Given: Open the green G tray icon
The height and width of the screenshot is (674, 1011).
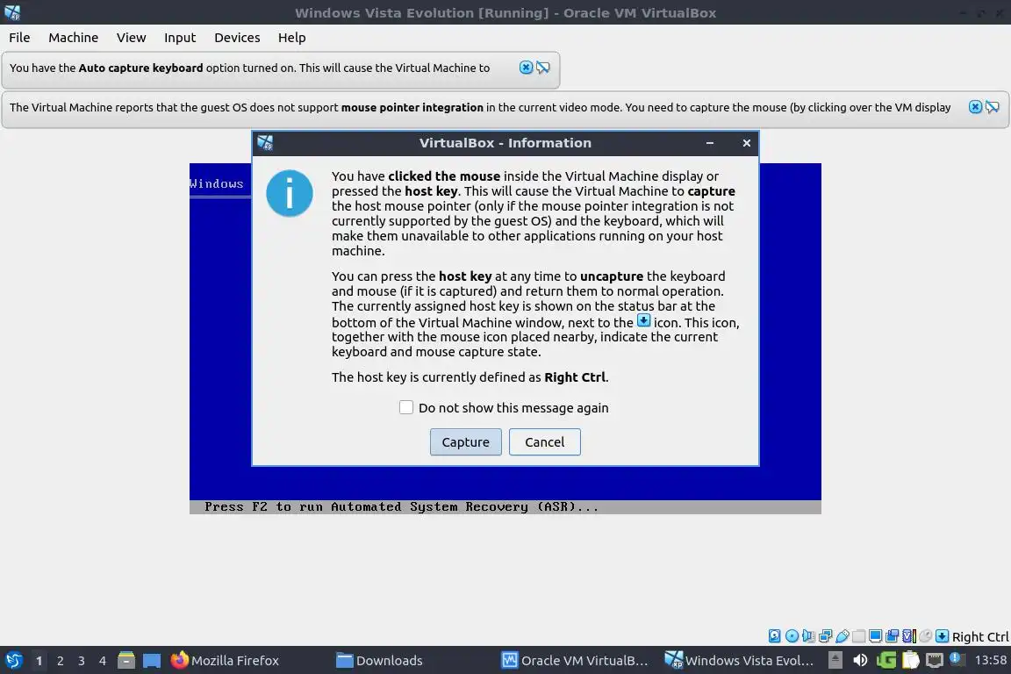Looking at the screenshot, I should click(x=886, y=660).
